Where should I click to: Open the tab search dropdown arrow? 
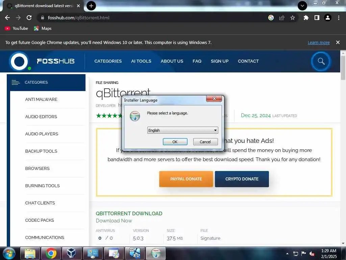click(302, 6)
